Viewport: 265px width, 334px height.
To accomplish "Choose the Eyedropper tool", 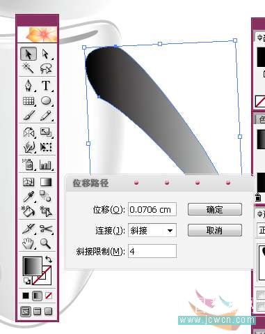I will coord(29,197).
